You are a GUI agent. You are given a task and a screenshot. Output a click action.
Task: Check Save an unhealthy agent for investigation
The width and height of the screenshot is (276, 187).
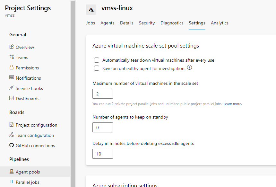coord(97,68)
